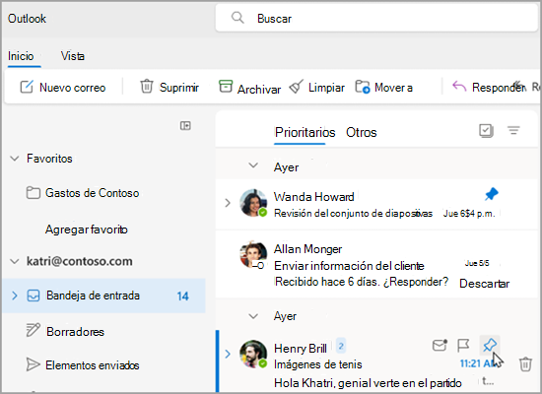Click into the Buscar search field
The width and height of the screenshot is (542, 394).
click(x=376, y=18)
